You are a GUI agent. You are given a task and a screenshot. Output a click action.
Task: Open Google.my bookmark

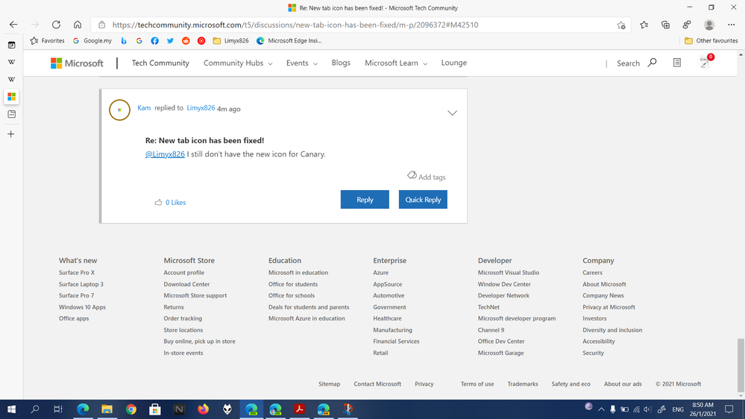[92, 41]
